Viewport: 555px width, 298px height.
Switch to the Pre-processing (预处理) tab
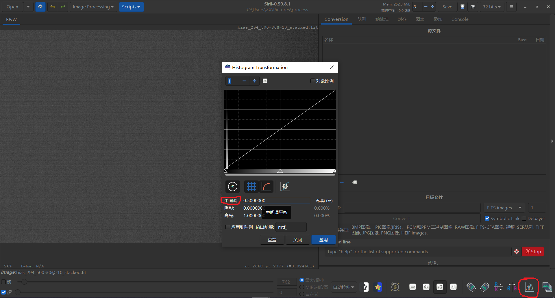382,19
